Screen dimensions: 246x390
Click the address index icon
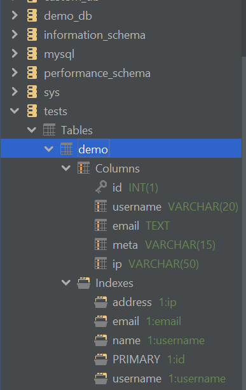[100, 302]
